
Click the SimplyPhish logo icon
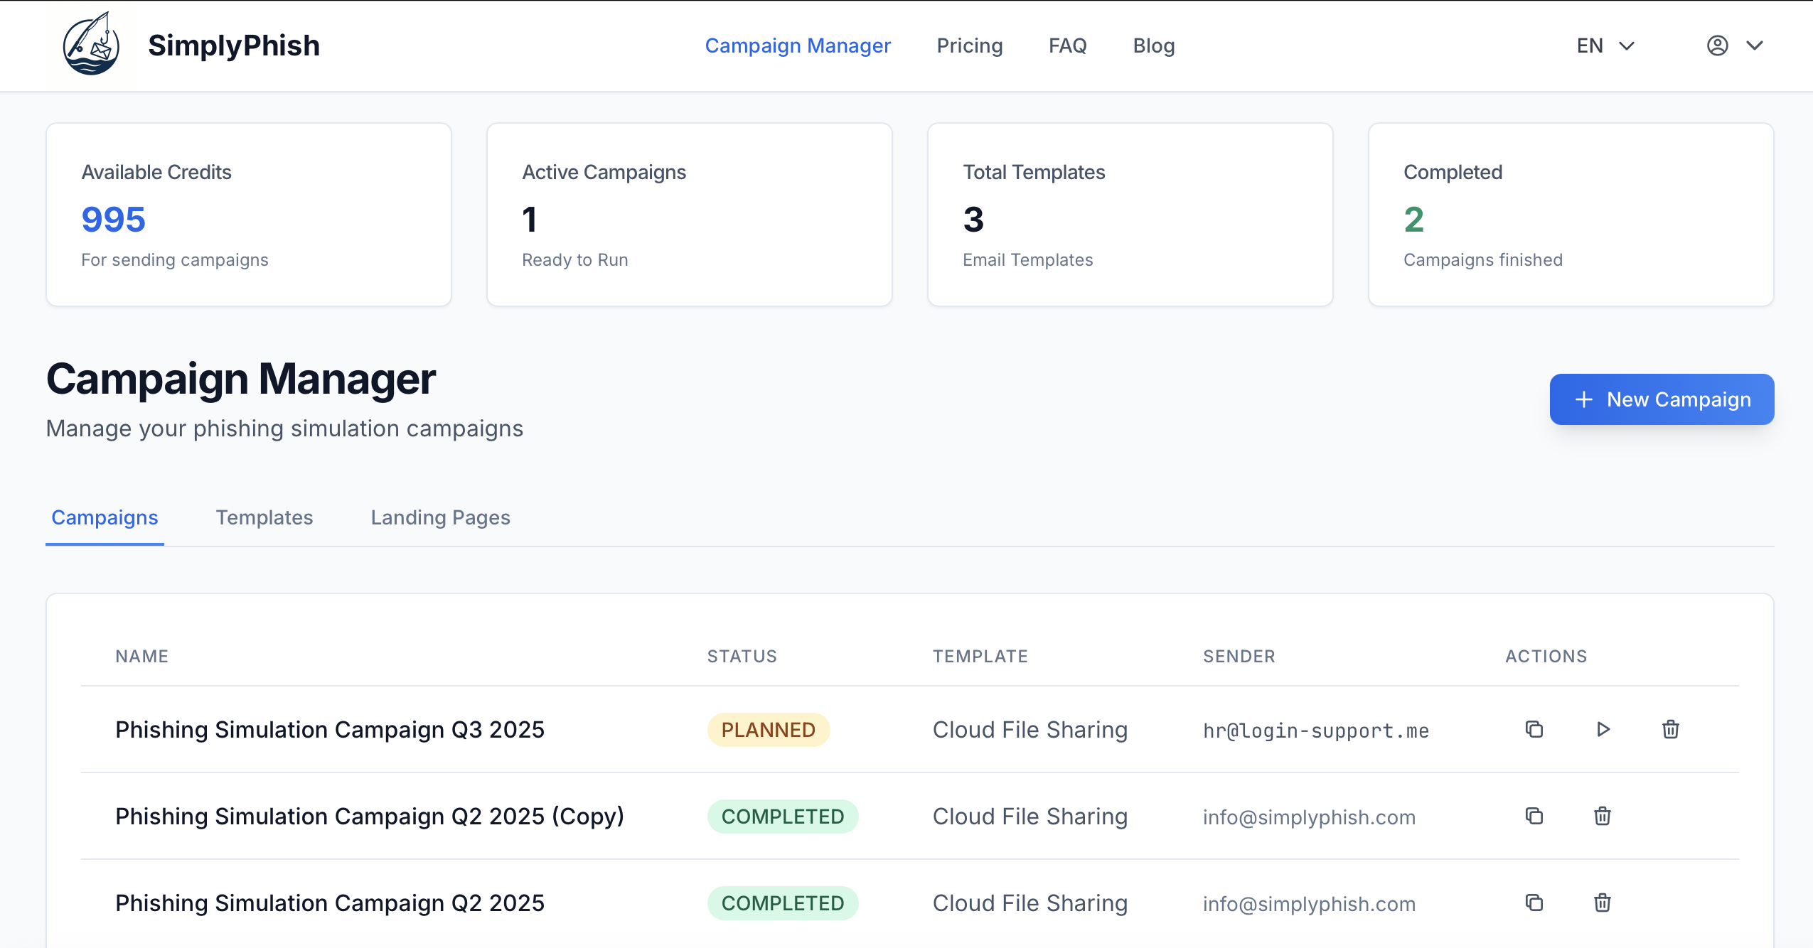pos(91,45)
